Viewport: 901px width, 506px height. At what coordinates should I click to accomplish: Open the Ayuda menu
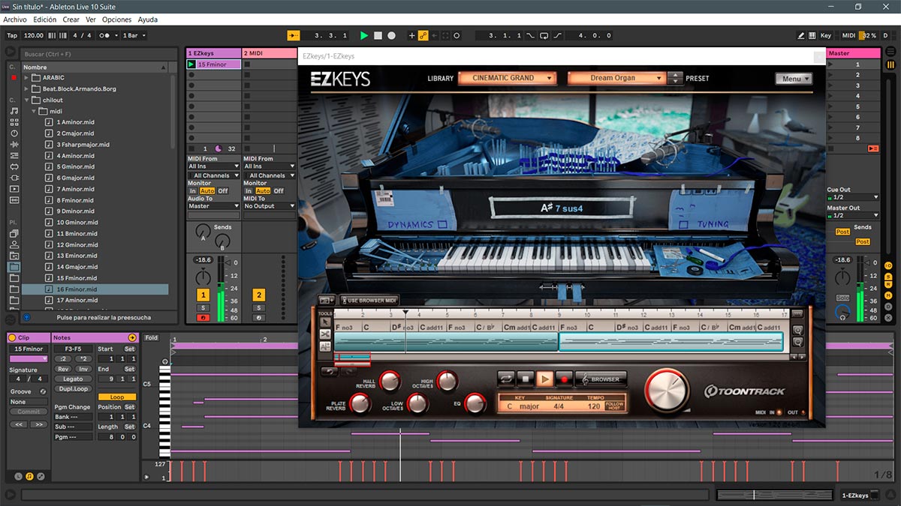[x=148, y=19]
